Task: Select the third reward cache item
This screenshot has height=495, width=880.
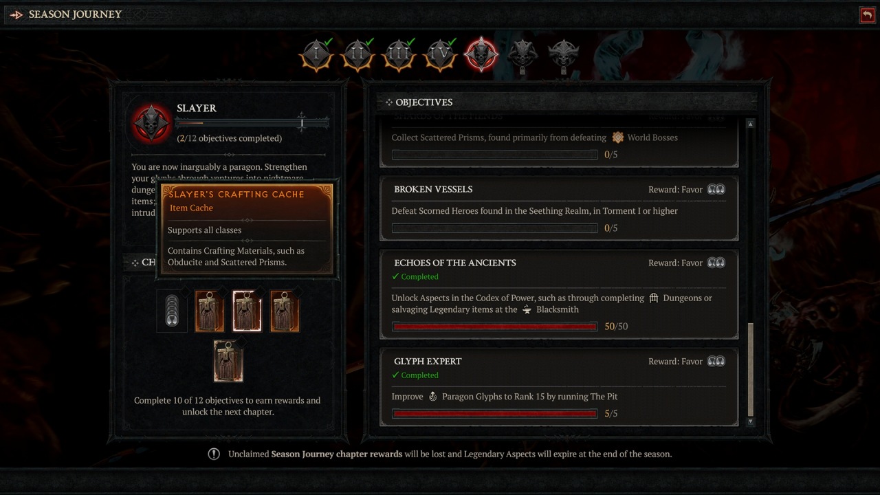Action: [285, 311]
